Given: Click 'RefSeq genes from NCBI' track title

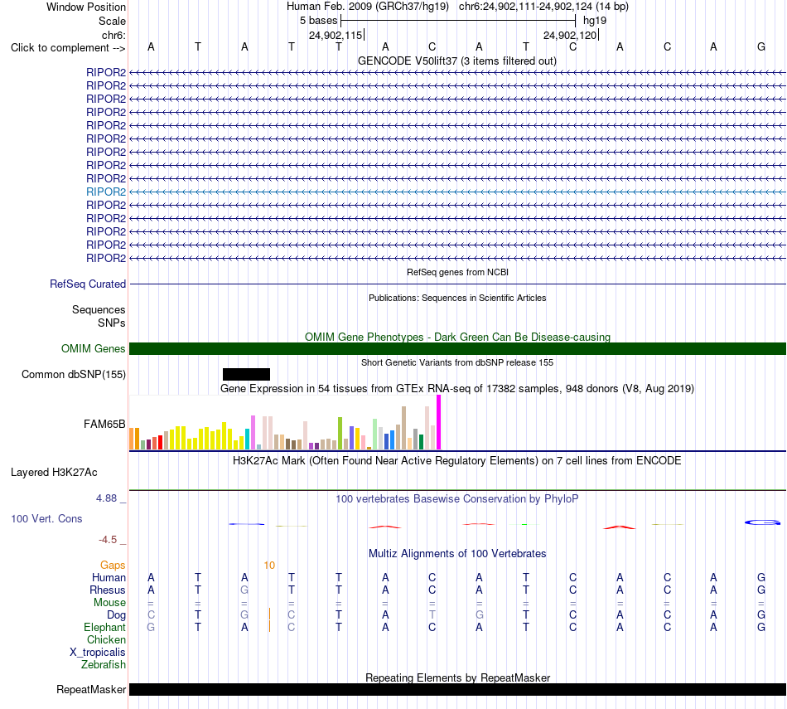Looking at the screenshot, I should (457, 272).
